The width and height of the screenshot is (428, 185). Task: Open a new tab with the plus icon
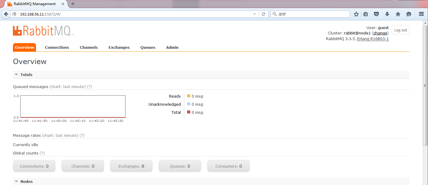(x=73, y=4)
